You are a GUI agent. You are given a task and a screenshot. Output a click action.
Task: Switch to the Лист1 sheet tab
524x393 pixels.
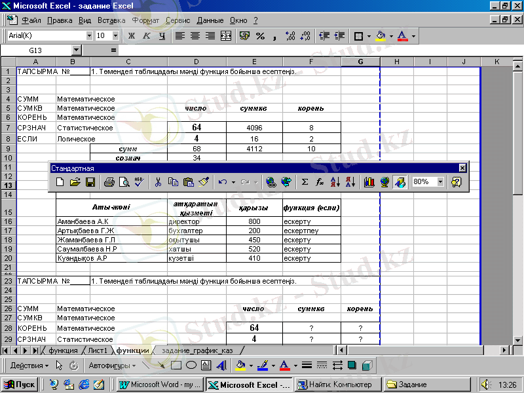[98, 351]
